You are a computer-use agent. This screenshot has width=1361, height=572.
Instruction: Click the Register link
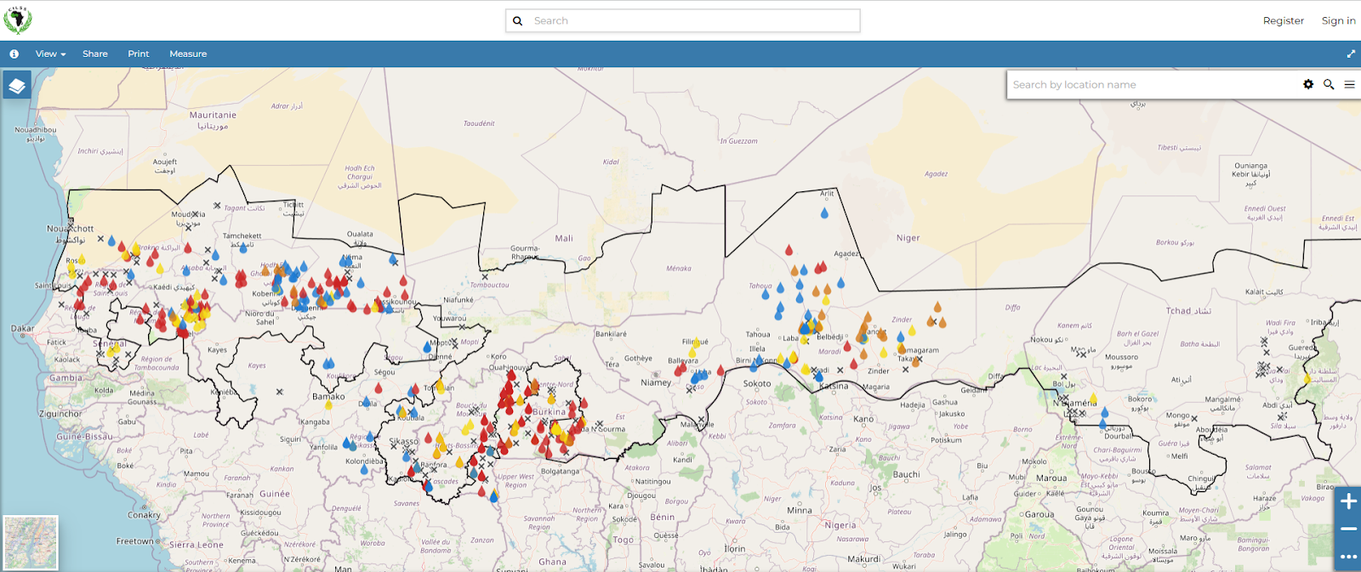click(x=1283, y=20)
